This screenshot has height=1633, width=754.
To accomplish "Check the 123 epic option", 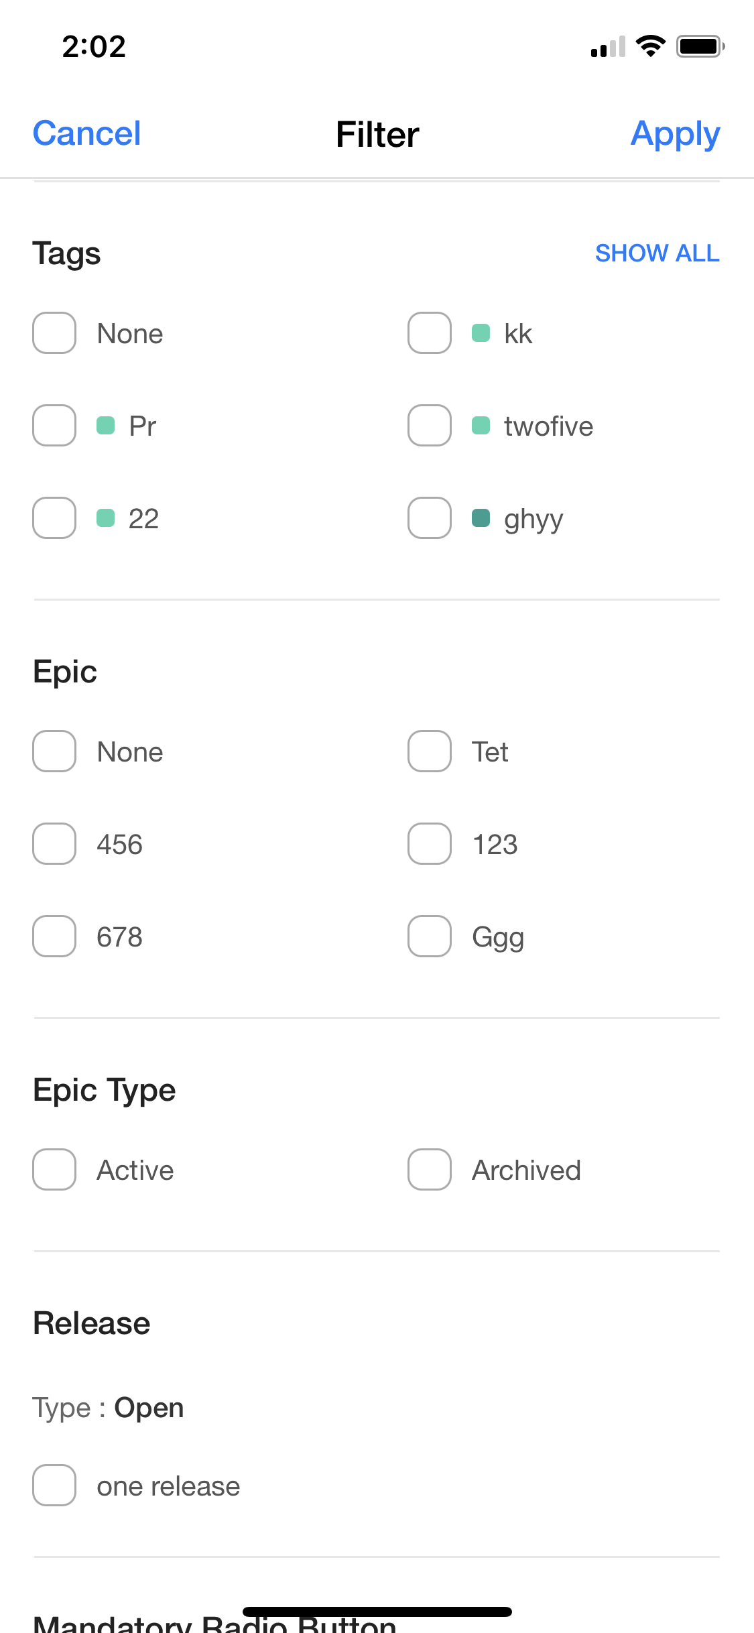I will pos(429,844).
